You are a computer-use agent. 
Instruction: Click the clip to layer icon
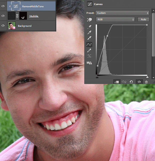pos(117,82)
